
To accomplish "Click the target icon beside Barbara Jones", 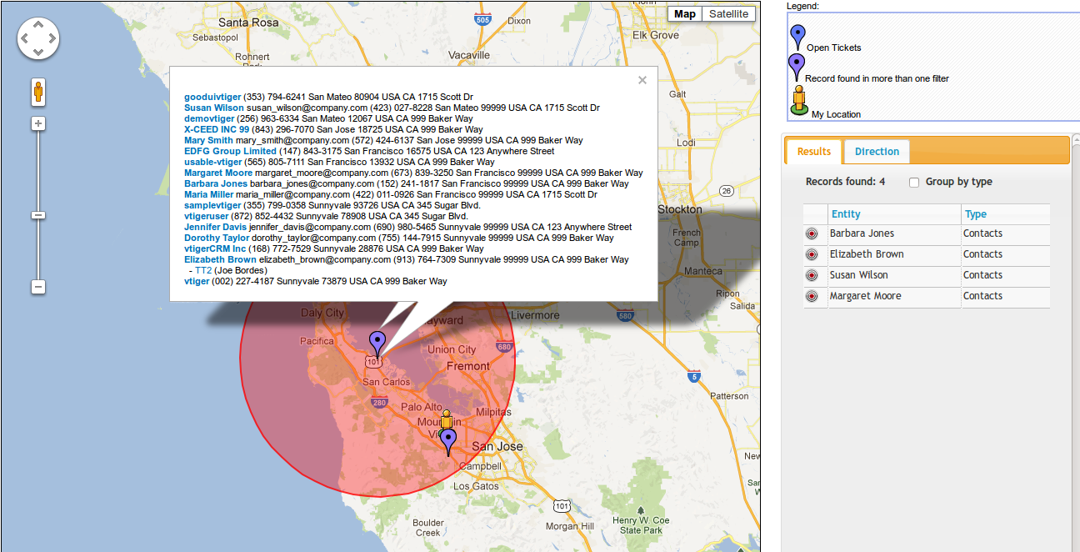I will point(812,234).
